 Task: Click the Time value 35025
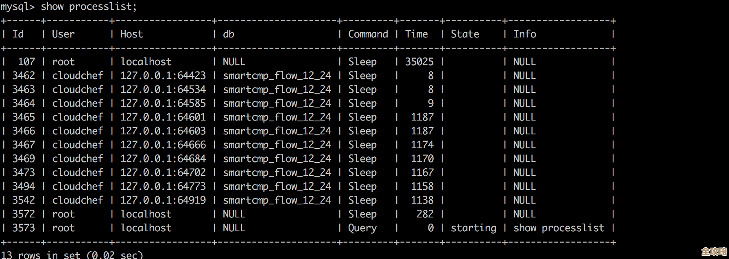pos(419,62)
